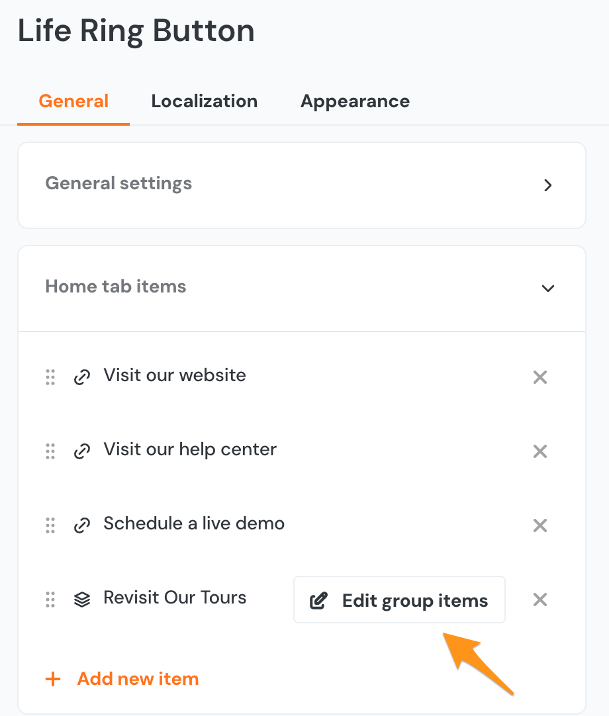
Task: Remove the Revisit Our Tours group
Action: click(540, 600)
